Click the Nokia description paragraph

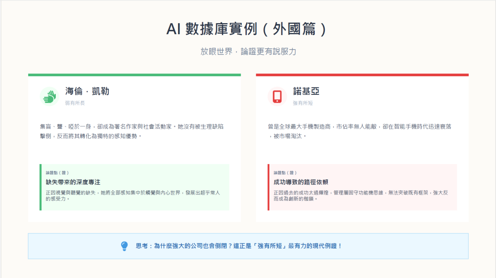(x=360, y=131)
